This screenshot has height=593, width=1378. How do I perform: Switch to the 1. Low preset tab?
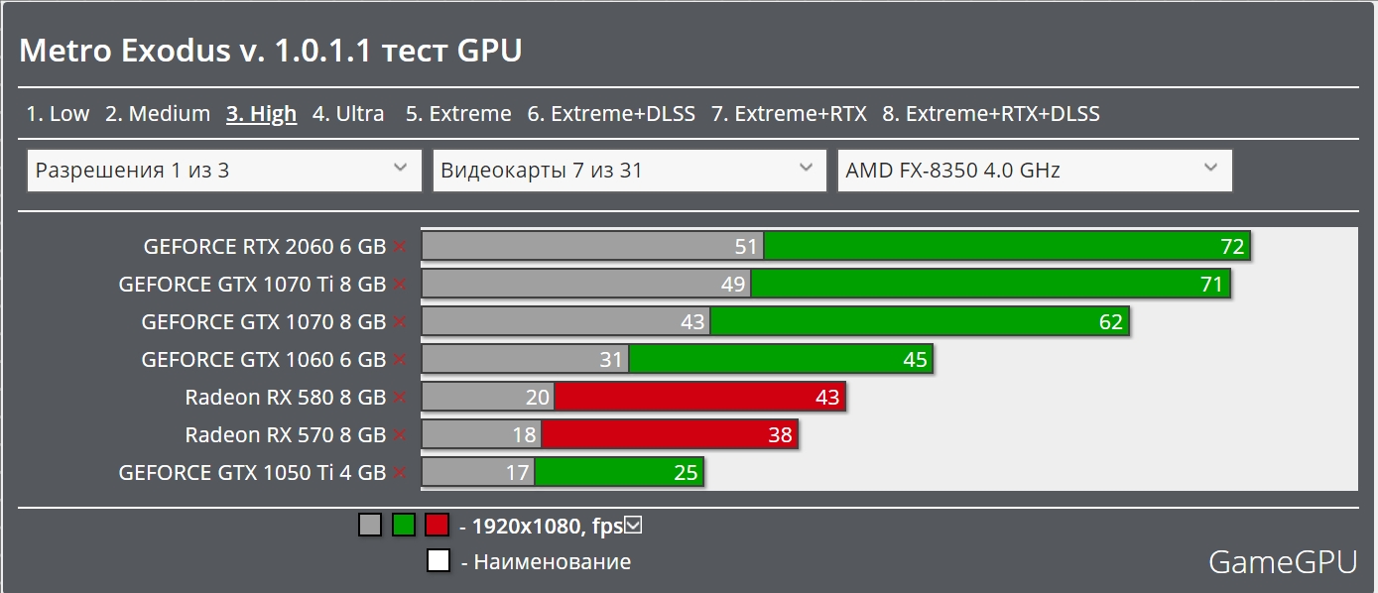58,114
